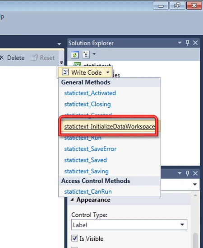This screenshot has height=248, width=203.
Task: Pin the Solution Explorer panel
Action: [187, 43]
